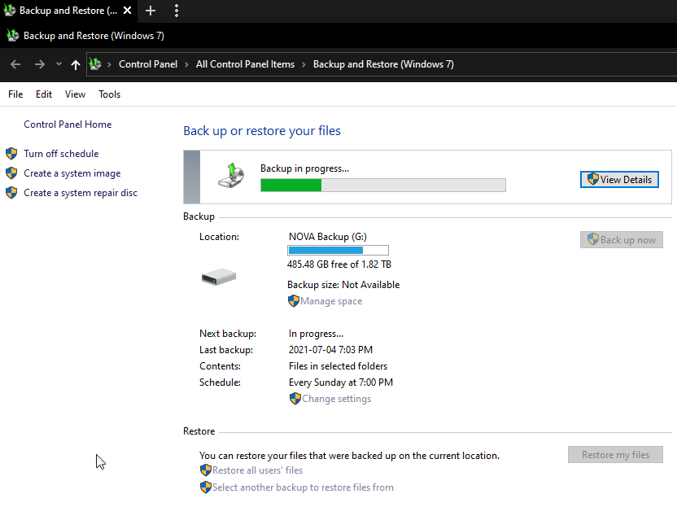Viewport: 677px width, 507px height.
Task: Open the File menu
Action: 15,94
